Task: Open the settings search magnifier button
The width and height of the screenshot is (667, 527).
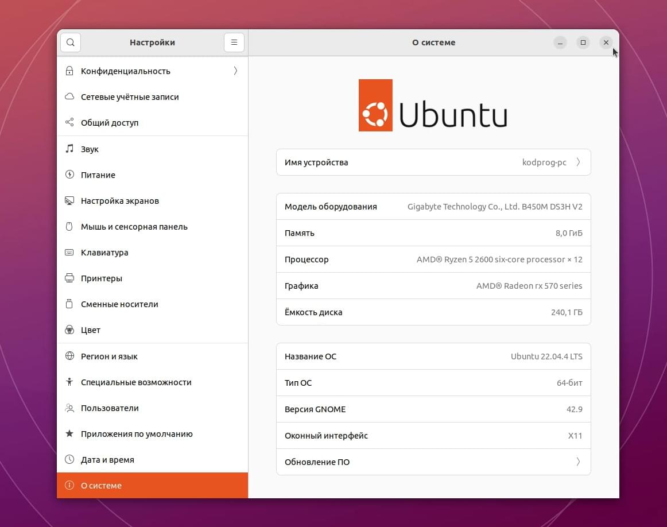Action: tap(71, 42)
